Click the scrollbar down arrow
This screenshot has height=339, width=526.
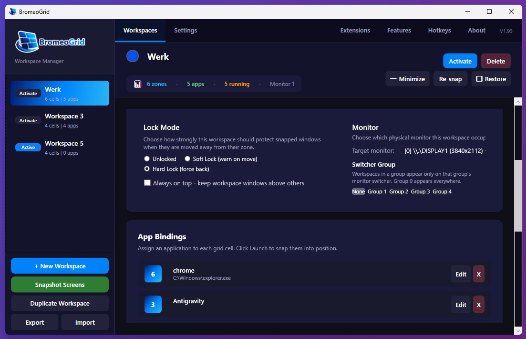(x=518, y=330)
